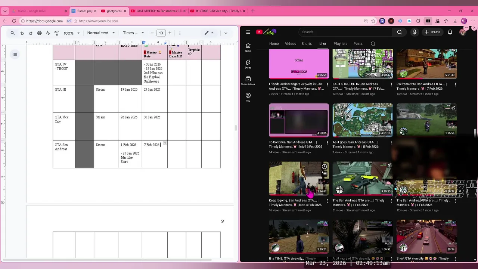Image resolution: width=478 pixels, height=269 pixels.
Task: Increase font size with plus button
Action: tap(170, 33)
